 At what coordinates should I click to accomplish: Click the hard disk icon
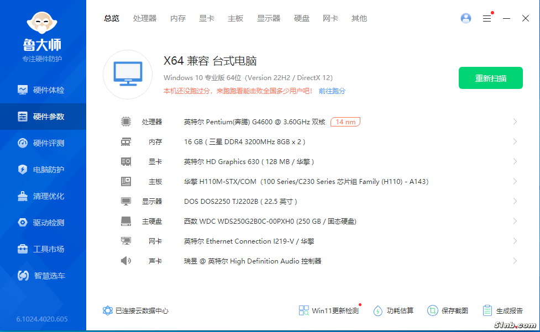click(126, 221)
